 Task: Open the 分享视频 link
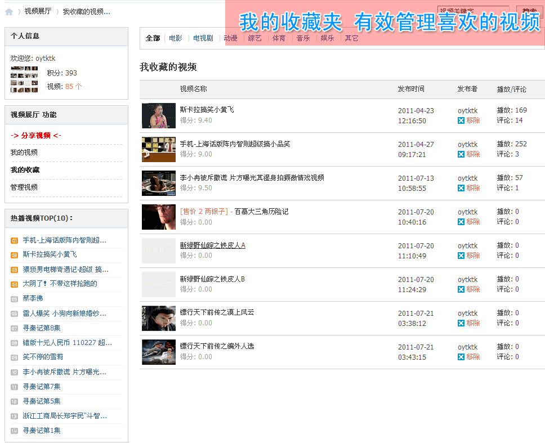[36, 136]
